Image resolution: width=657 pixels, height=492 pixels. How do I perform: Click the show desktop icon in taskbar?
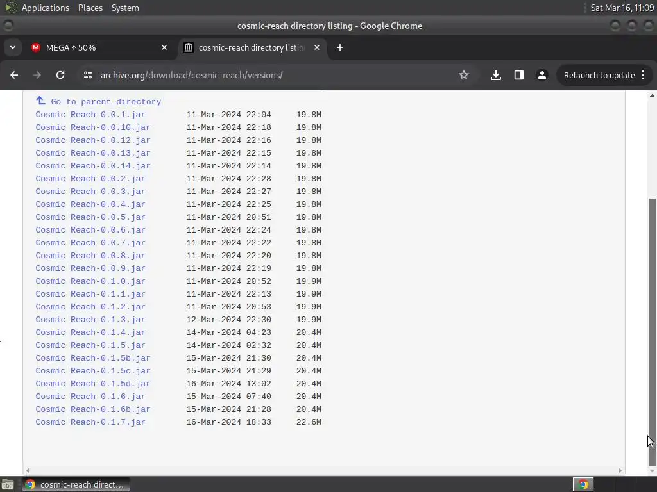pos(8,485)
